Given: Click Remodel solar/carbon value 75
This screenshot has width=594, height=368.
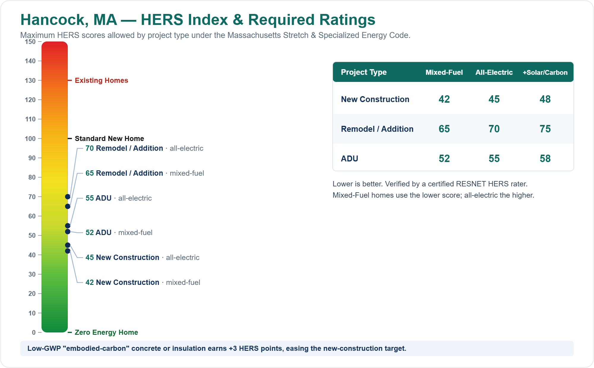Looking at the screenshot, I should [x=545, y=129].
